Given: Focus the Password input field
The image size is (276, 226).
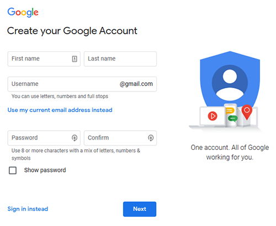Looking at the screenshot, I should pyautogui.click(x=44, y=138).
